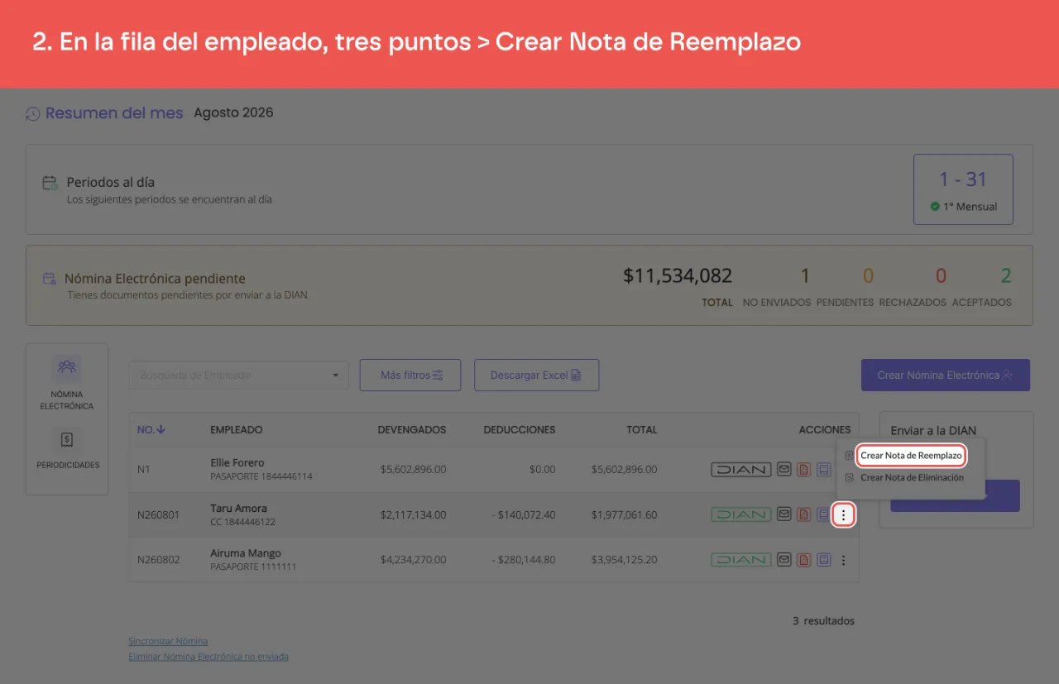Select the 1 - 31 Mensual period card
The width and height of the screenshot is (1059, 684).
click(x=963, y=189)
